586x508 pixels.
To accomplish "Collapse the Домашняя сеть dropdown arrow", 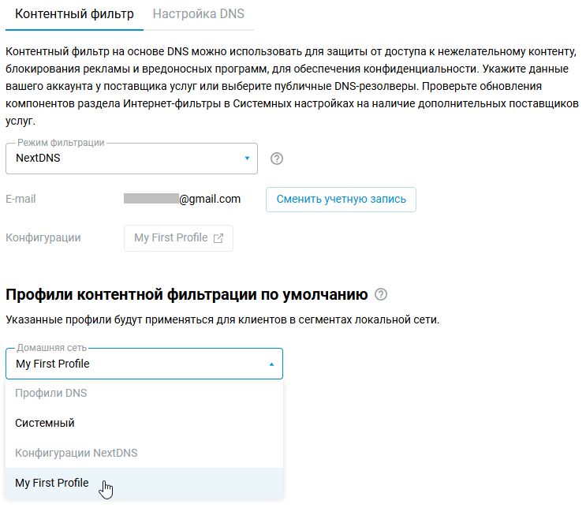I will [271, 364].
